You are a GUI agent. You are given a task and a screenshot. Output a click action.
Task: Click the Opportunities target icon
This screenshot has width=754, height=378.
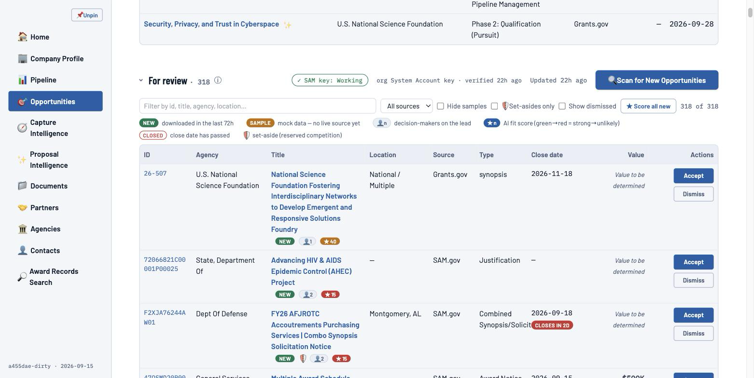click(x=22, y=102)
